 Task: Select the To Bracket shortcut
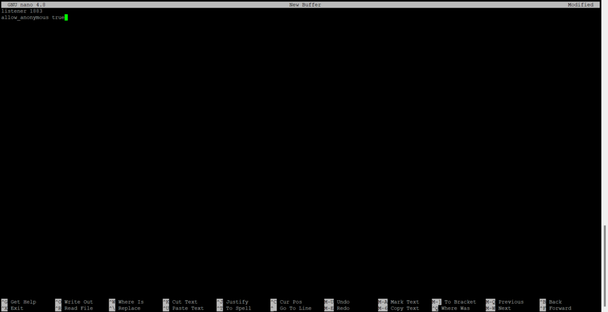click(460, 302)
